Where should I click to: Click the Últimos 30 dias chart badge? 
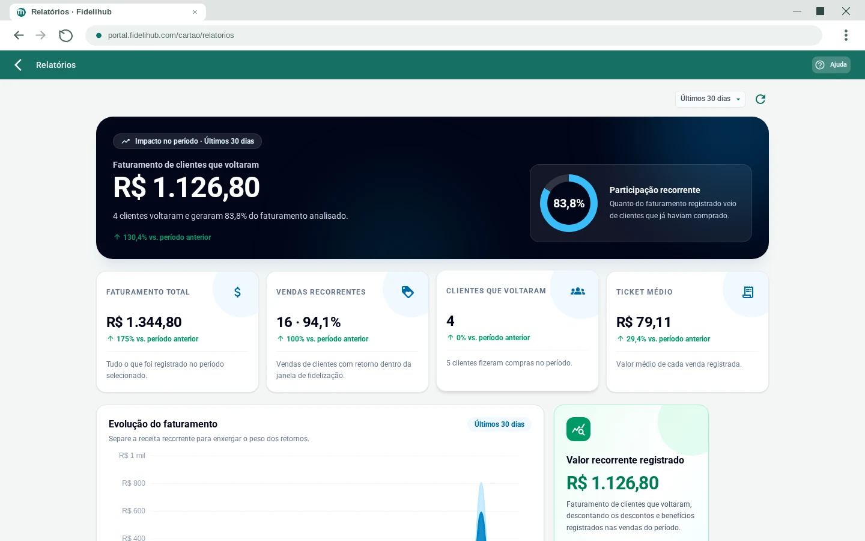pyautogui.click(x=499, y=424)
